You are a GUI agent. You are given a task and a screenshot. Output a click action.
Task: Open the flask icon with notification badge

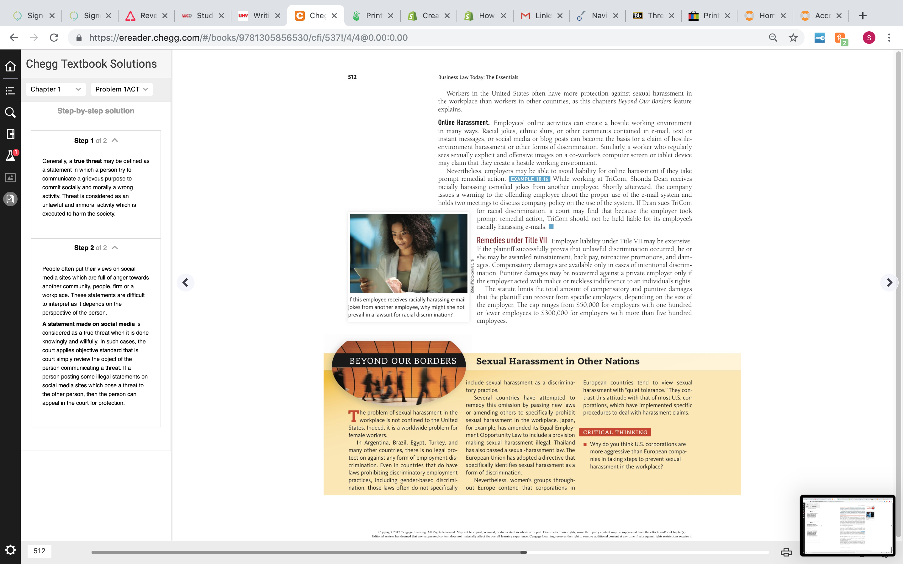click(x=10, y=155)
